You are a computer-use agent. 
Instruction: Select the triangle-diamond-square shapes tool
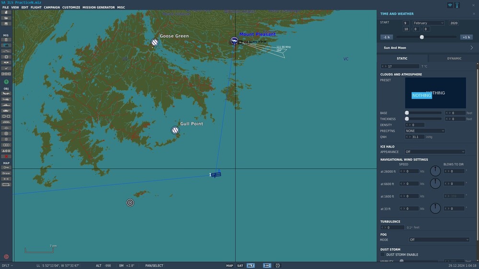tap(6, 151)
